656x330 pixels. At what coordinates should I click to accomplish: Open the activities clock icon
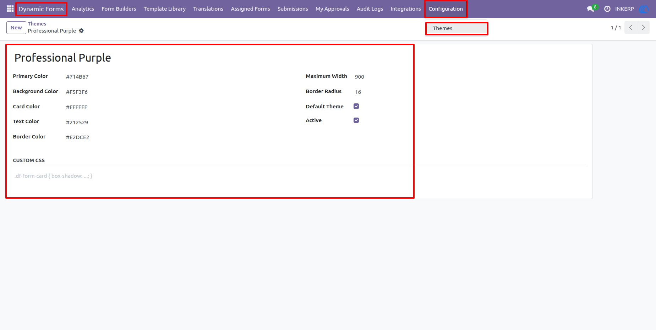tap(607, 9)
